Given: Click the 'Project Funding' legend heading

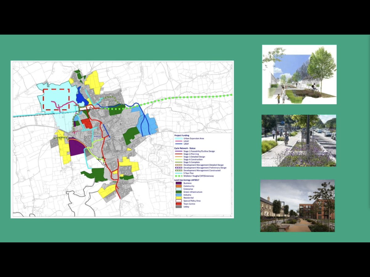Looking at the screenshot, I should (182, 135).
